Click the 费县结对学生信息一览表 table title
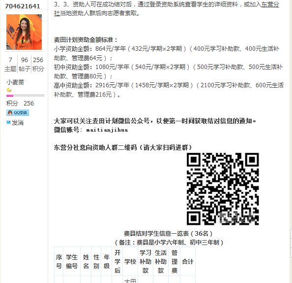This screenshot has height=283, width=292. tap(168, 234)
